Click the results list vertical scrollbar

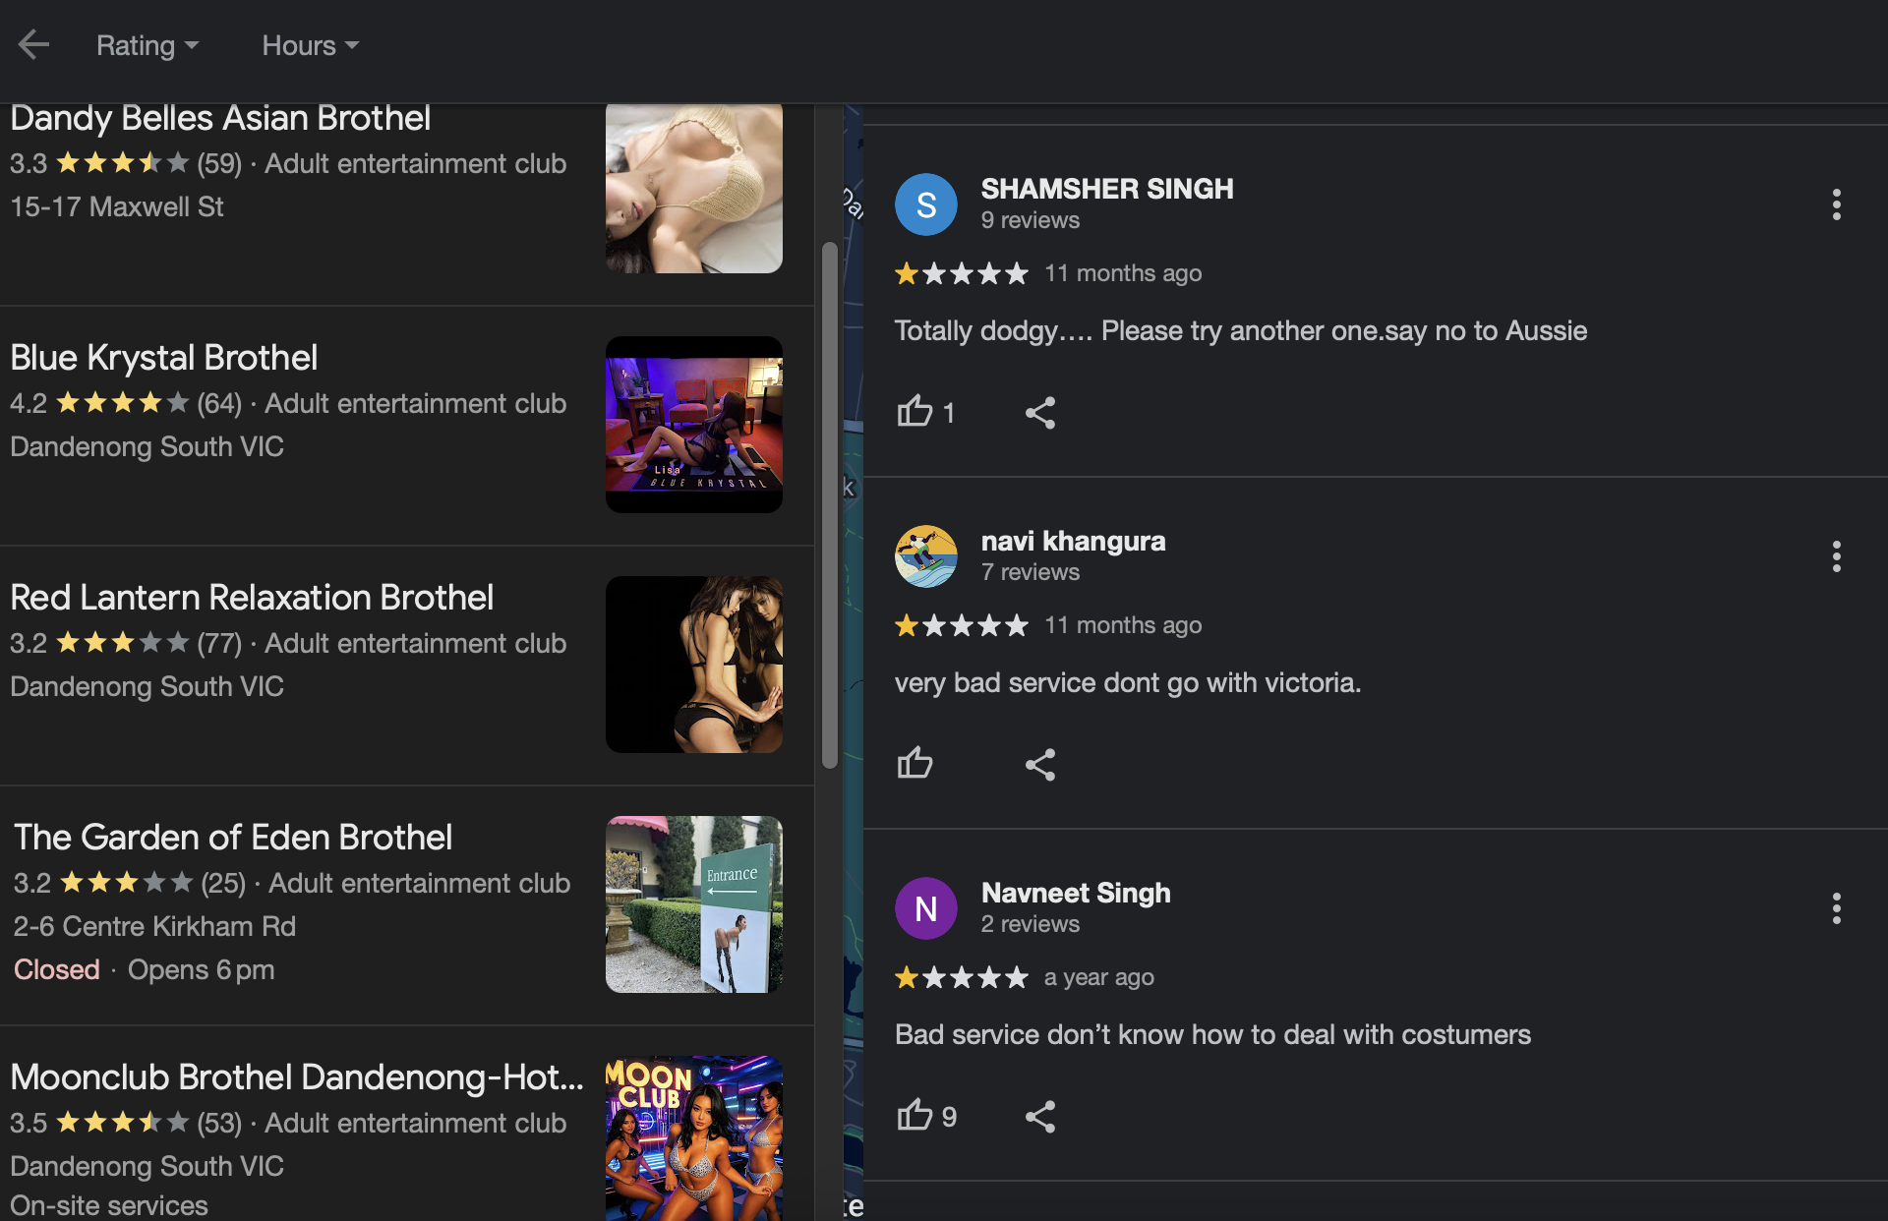coord(830,505)
